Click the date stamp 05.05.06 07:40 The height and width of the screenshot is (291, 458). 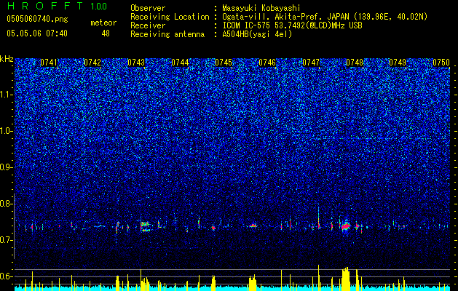click(x=37, y=33)
